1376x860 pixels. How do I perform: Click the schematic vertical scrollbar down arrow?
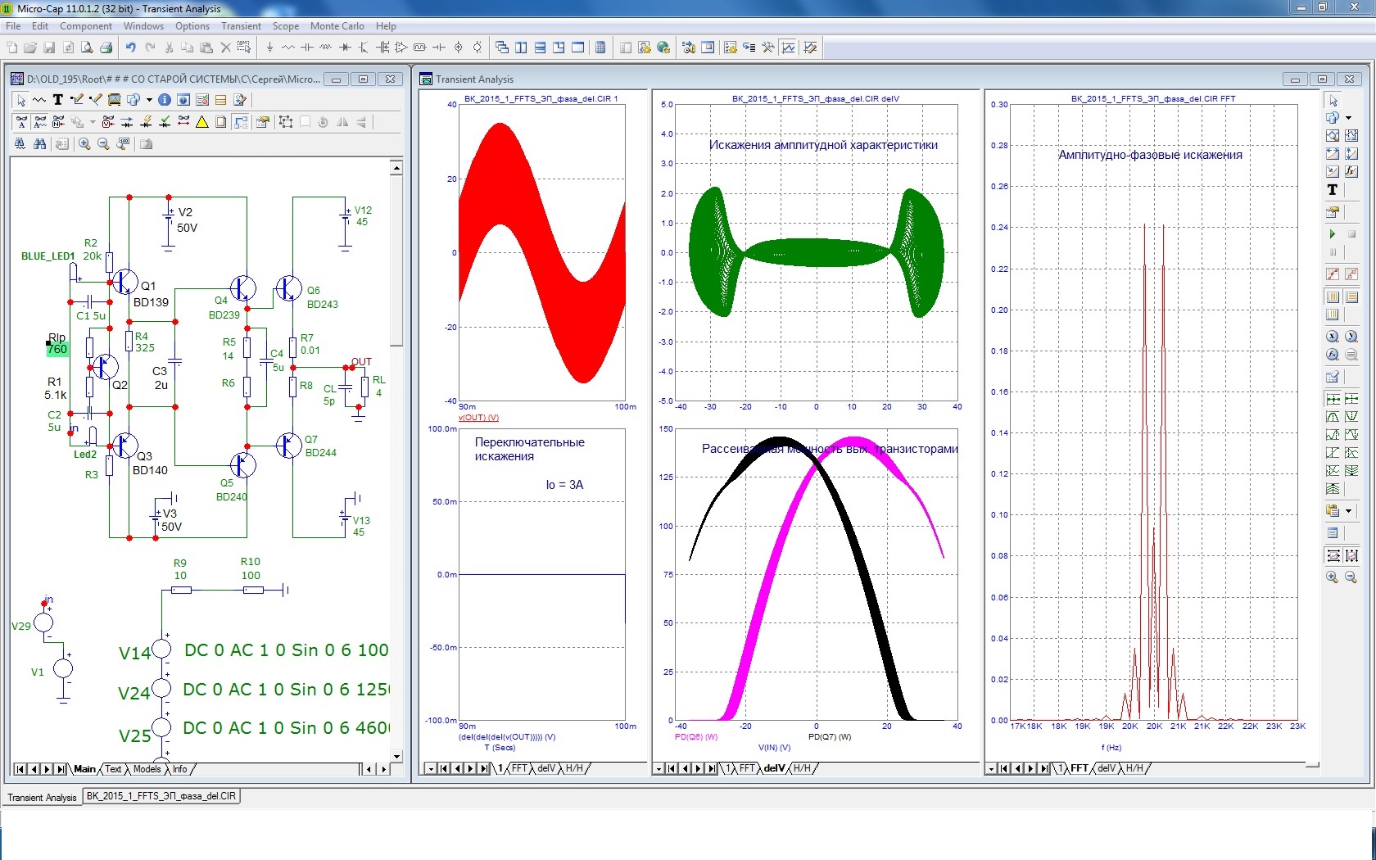(x=397, y=757)
